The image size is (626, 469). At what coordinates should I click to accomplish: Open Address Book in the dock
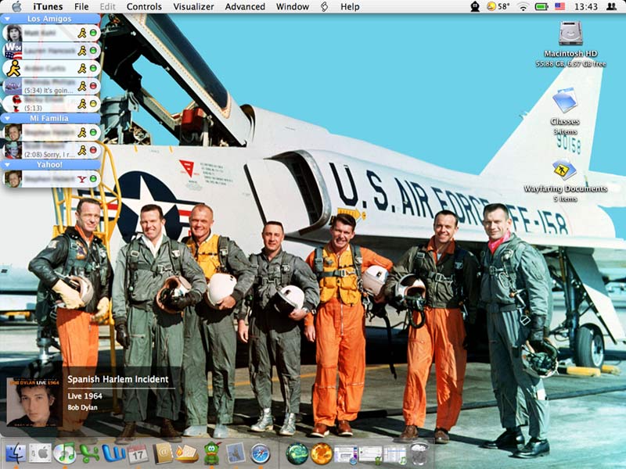click(x=163, y=453)
